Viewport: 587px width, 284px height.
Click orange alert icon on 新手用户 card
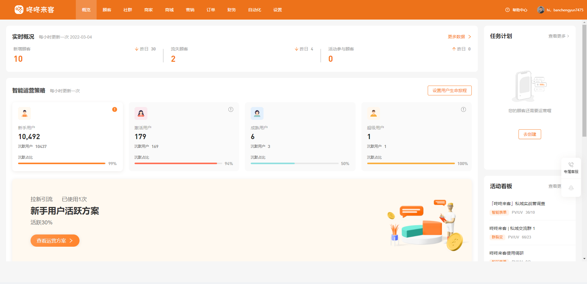pyautogui.click(x=115, y=109)
